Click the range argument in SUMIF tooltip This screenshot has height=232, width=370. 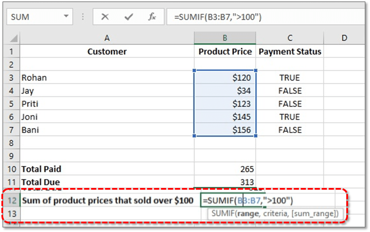(248, 213)
